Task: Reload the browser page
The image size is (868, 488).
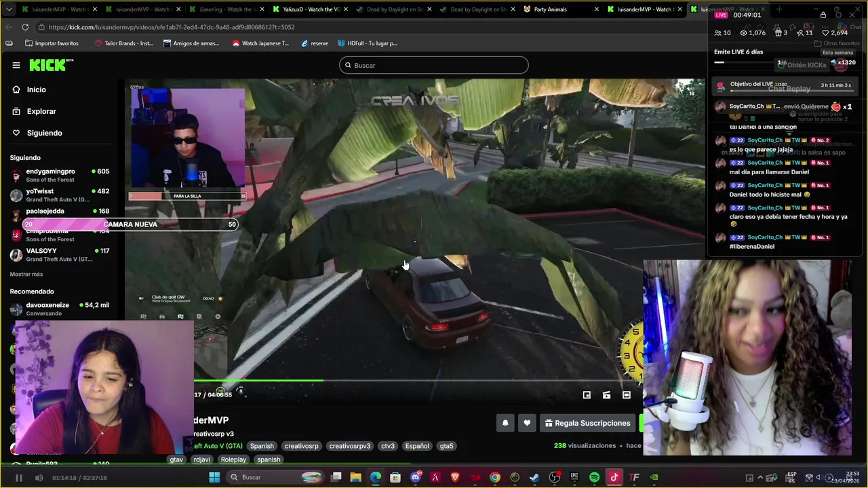Action: pyautogui.click(x=25, y=27)
